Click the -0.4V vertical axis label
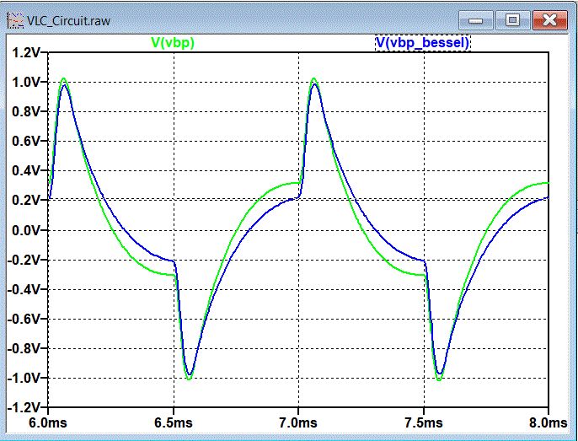Viewport: 578px width, 441px height. click(x=24, y=289)
